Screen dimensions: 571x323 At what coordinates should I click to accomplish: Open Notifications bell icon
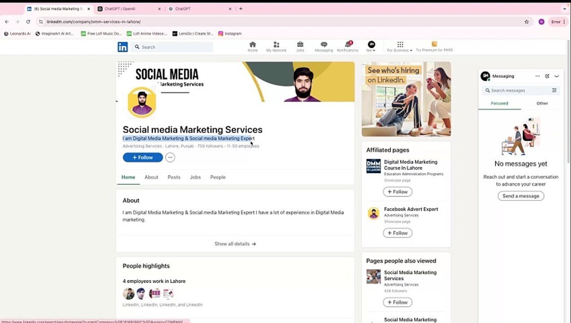click(347, 47)
